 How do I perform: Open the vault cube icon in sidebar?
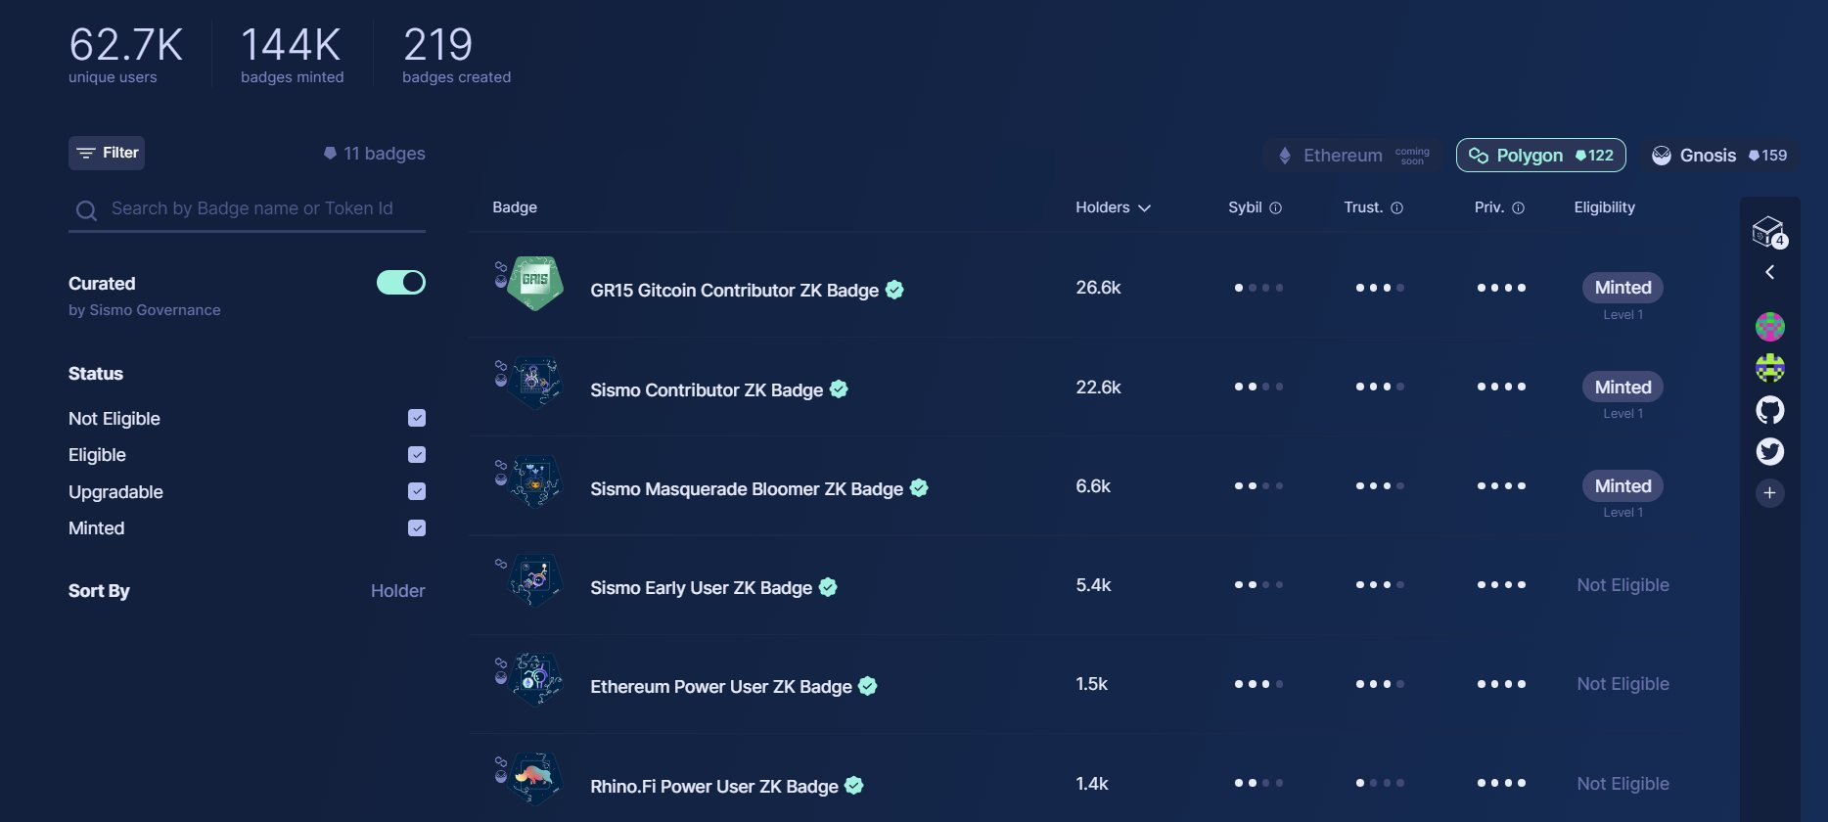1767,232
